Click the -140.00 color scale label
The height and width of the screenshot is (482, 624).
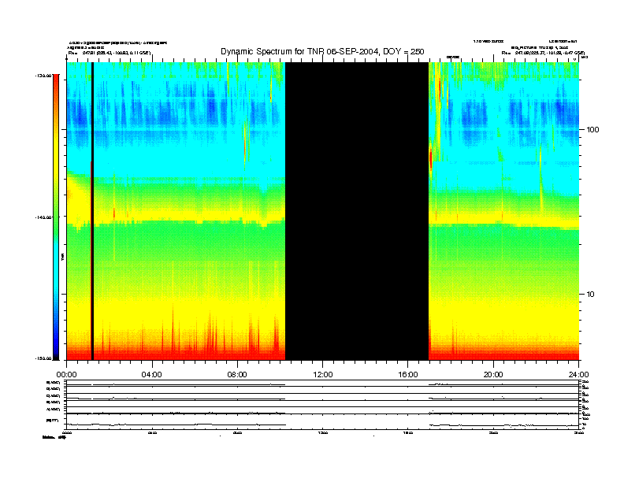(x=43, y=217)
